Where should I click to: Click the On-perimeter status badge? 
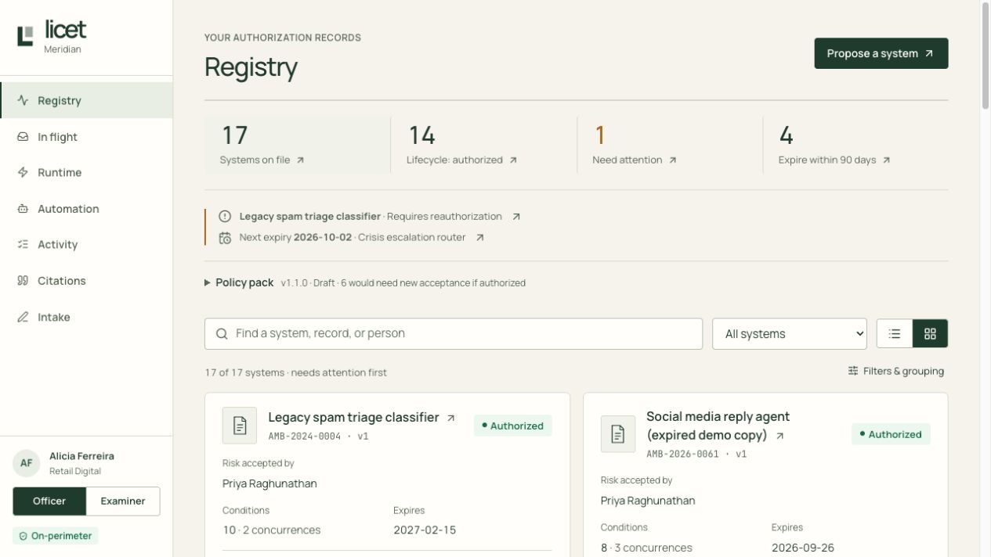point(56,536)
